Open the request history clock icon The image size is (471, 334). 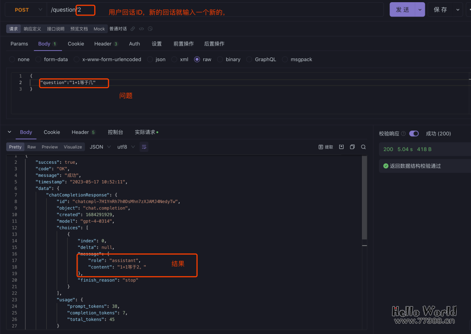(150, 29)
